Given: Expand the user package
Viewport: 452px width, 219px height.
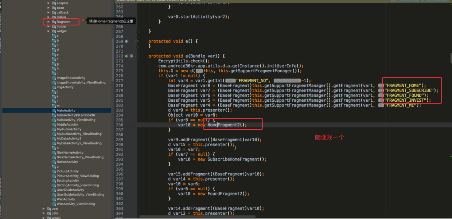Looking at the screenshot, I should click(44, 209).
